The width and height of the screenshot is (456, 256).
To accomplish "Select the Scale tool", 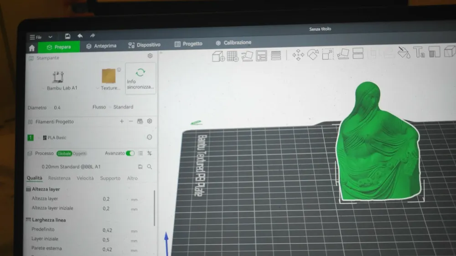I will click(x=328, y=54).
